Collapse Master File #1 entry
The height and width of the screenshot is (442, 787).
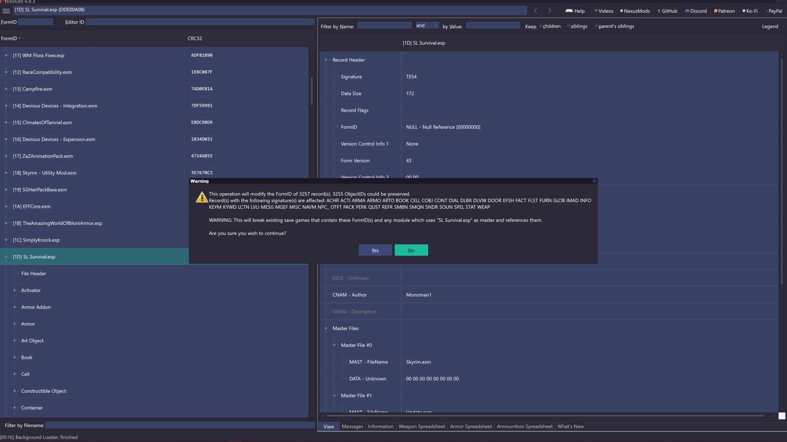pos(334,395)
